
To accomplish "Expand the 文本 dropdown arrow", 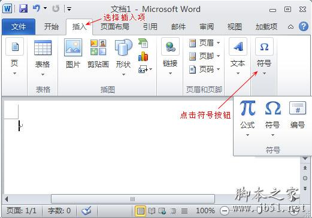I will pyautogui.click(x=238, y=74).
